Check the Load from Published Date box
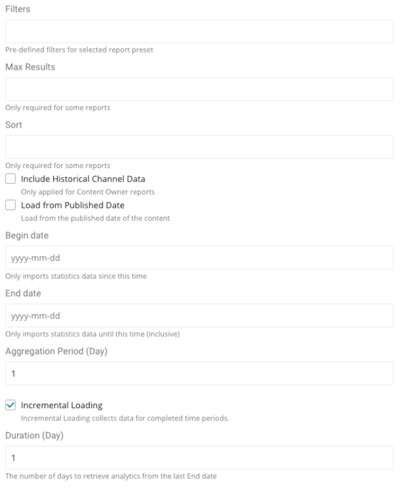Image resolution: width=403 pixels, height=490 pixels. pos(10,205)
